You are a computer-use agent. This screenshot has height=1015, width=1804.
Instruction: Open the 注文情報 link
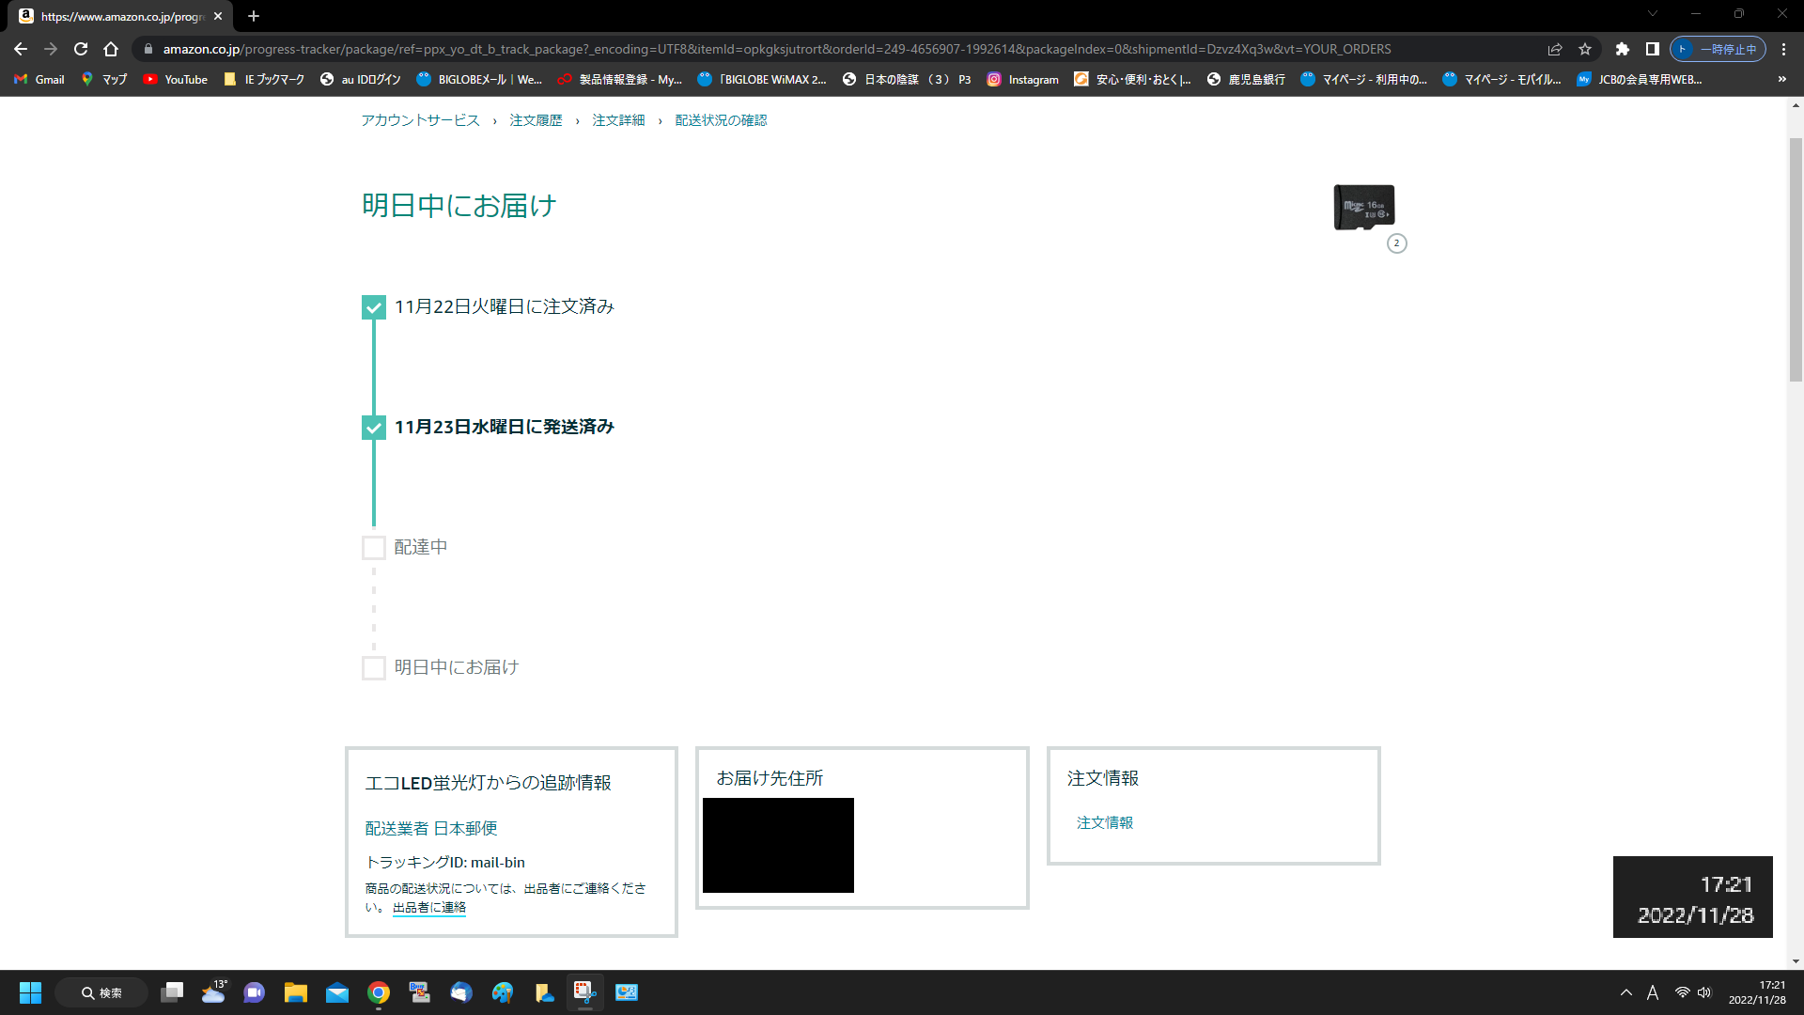(1105, 822)
